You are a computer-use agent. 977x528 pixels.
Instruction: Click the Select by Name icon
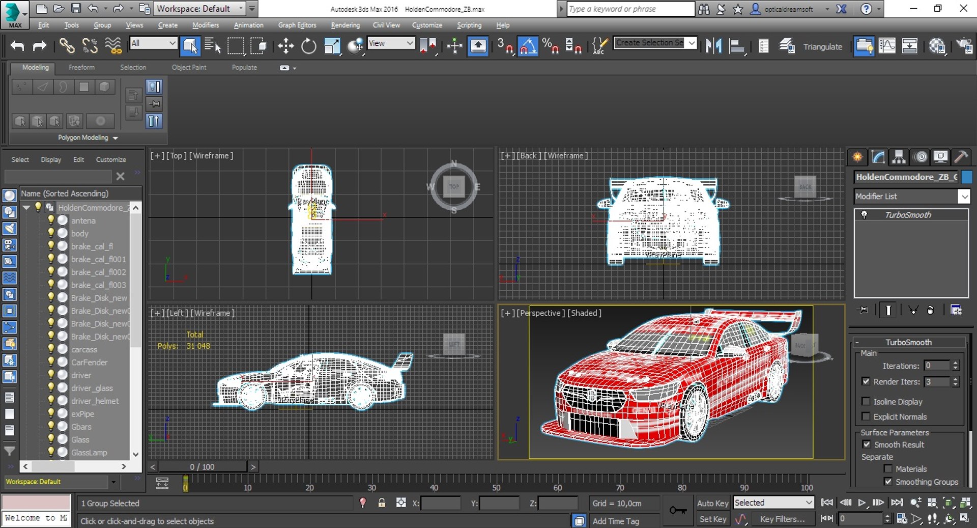[213, 46]
